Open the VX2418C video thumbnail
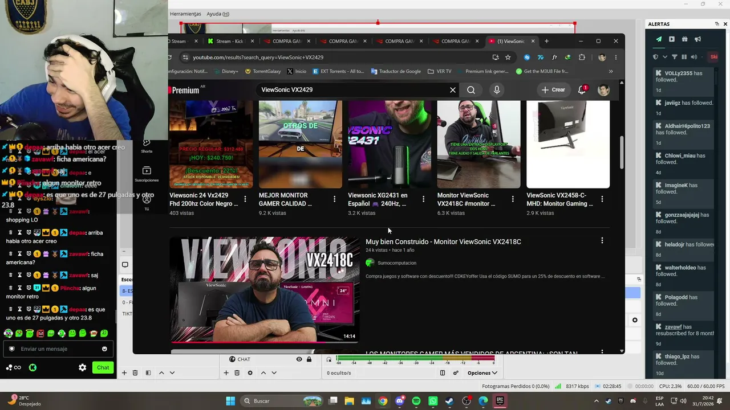Viewport: 730px width, 410px height. click(265, 290)
